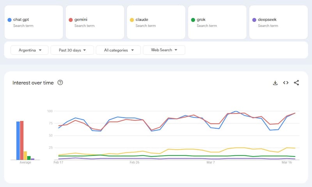Open the Argentina region dropdown
The height and width of the screenshot is (187, 312).
[x=29, y=50]
